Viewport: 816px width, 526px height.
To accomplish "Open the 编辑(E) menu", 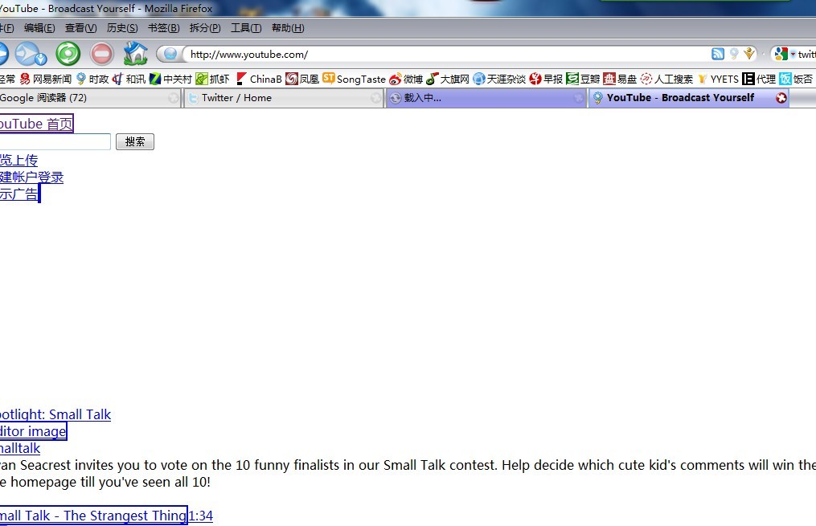I will coord(39,28).
